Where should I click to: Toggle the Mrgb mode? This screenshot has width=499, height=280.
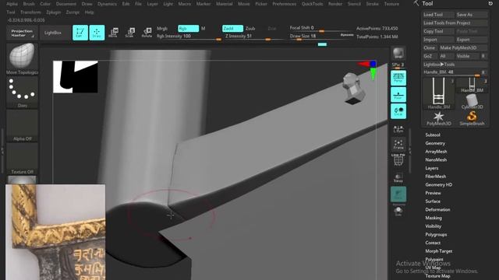pyautogui.click(x=162, y=28)
